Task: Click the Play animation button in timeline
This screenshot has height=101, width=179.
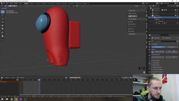Action: tap(76, 78)
